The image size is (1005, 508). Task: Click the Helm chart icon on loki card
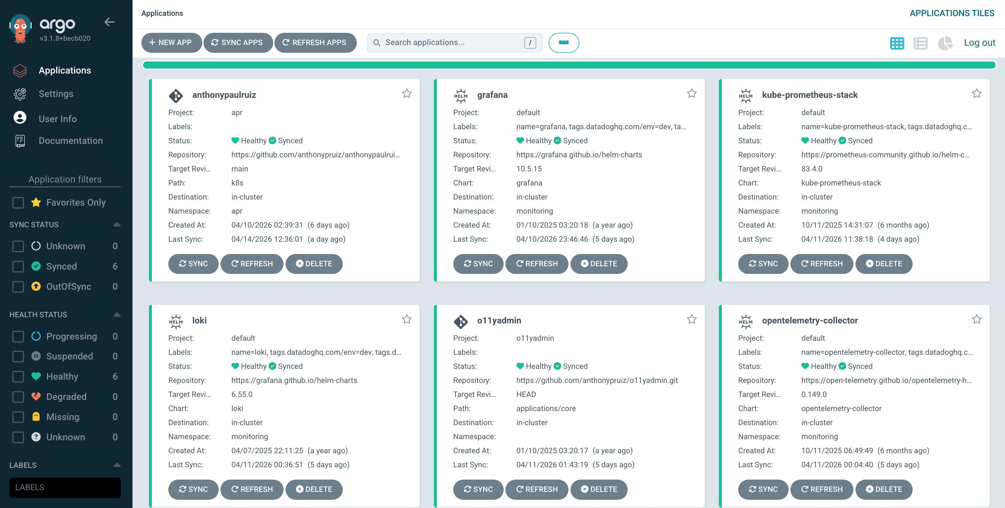tap(176, 321)
